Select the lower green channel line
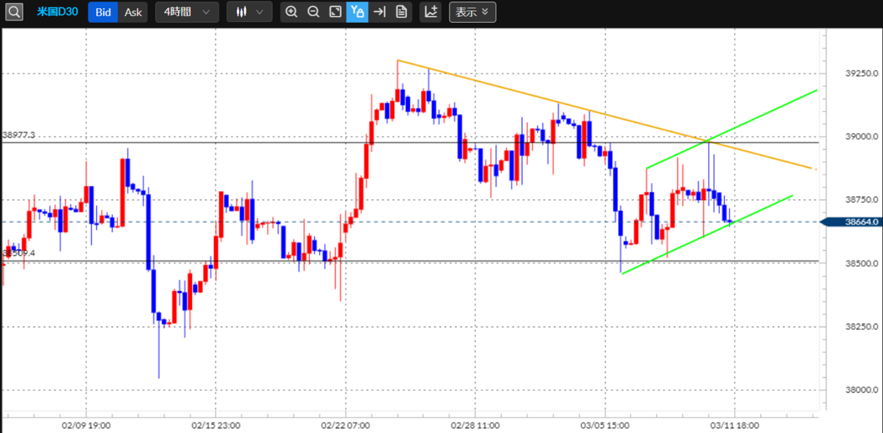 pos(706,235)
